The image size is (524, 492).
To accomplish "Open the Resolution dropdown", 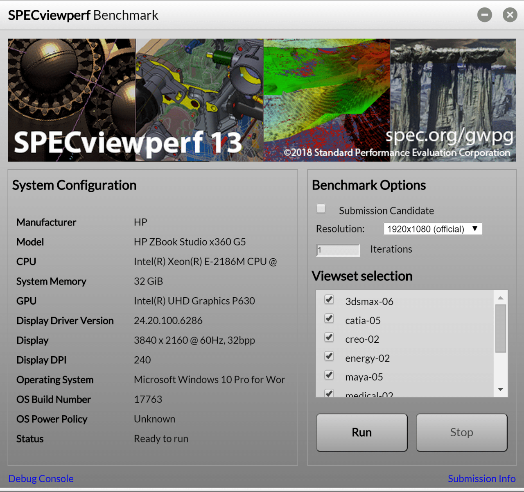I will point(433,229).
